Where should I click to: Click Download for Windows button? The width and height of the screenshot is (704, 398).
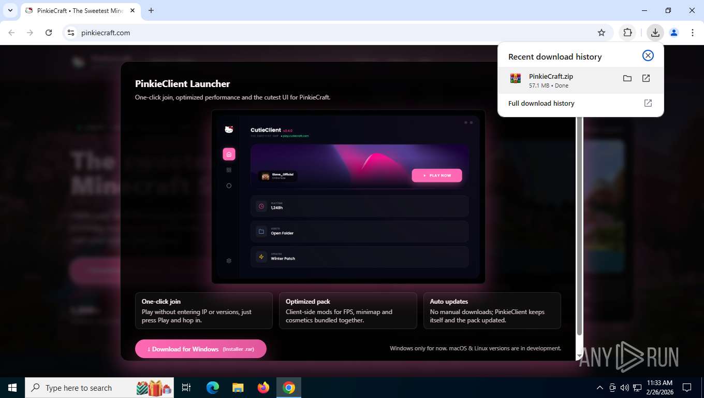coord(201,349)
